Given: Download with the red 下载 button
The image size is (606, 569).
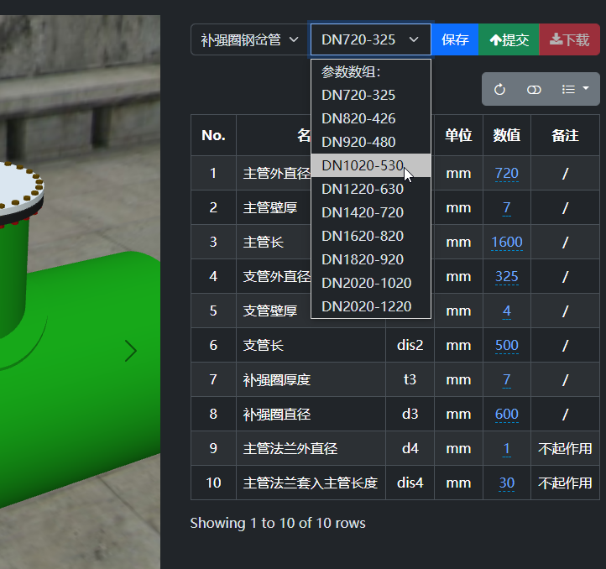Looking at the screenshot, I should point(569,39).
